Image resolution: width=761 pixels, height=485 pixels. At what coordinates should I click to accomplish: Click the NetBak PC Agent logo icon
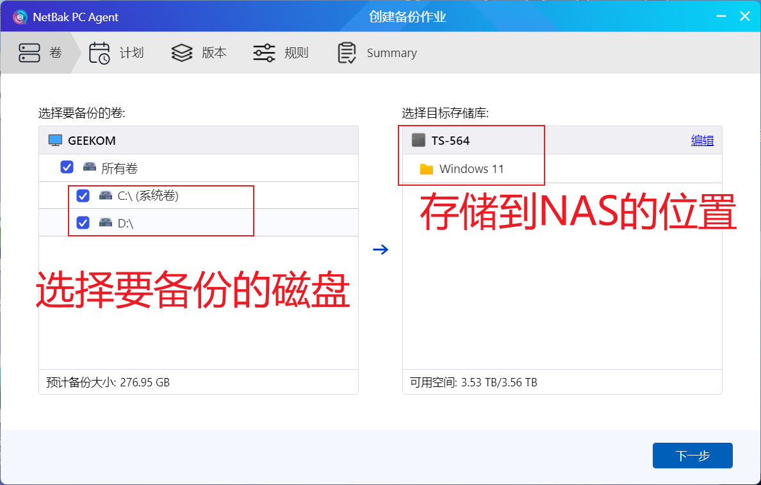tap(20, 17)
